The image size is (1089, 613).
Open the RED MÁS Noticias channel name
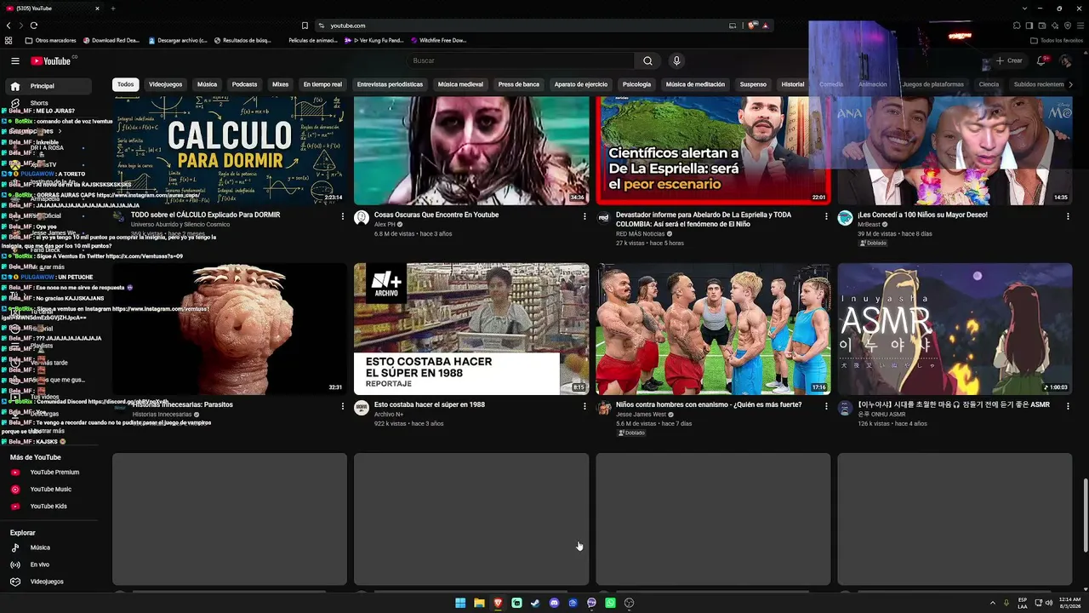641,233
